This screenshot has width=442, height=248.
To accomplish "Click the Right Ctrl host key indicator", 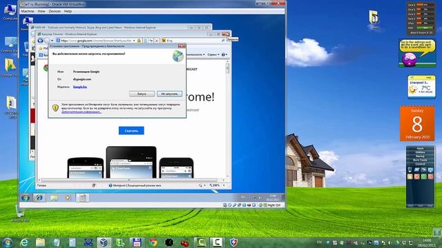I will point(274,205).
